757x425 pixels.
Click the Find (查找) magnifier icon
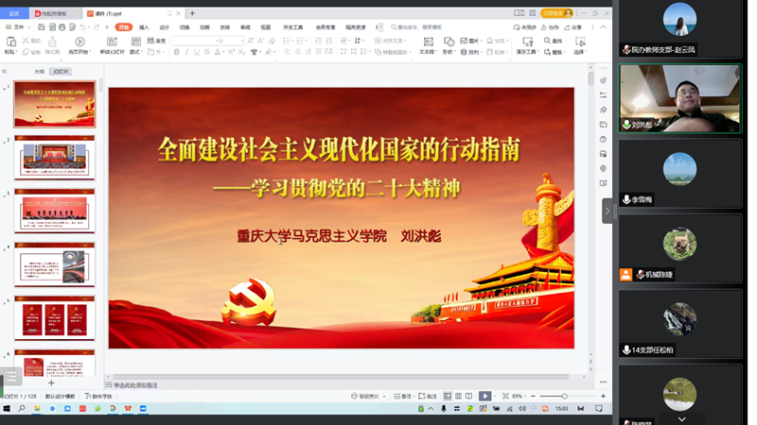pos(547,41)
